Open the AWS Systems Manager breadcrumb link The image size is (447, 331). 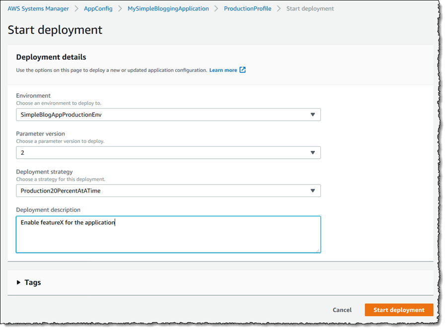tap(38, 8)
